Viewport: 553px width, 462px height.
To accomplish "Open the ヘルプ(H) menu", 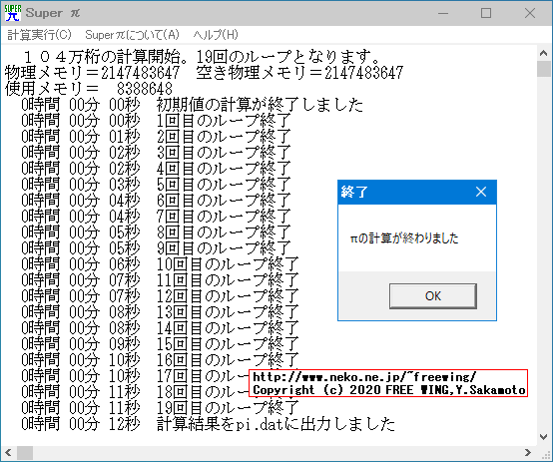I will [x=216, y=35].
